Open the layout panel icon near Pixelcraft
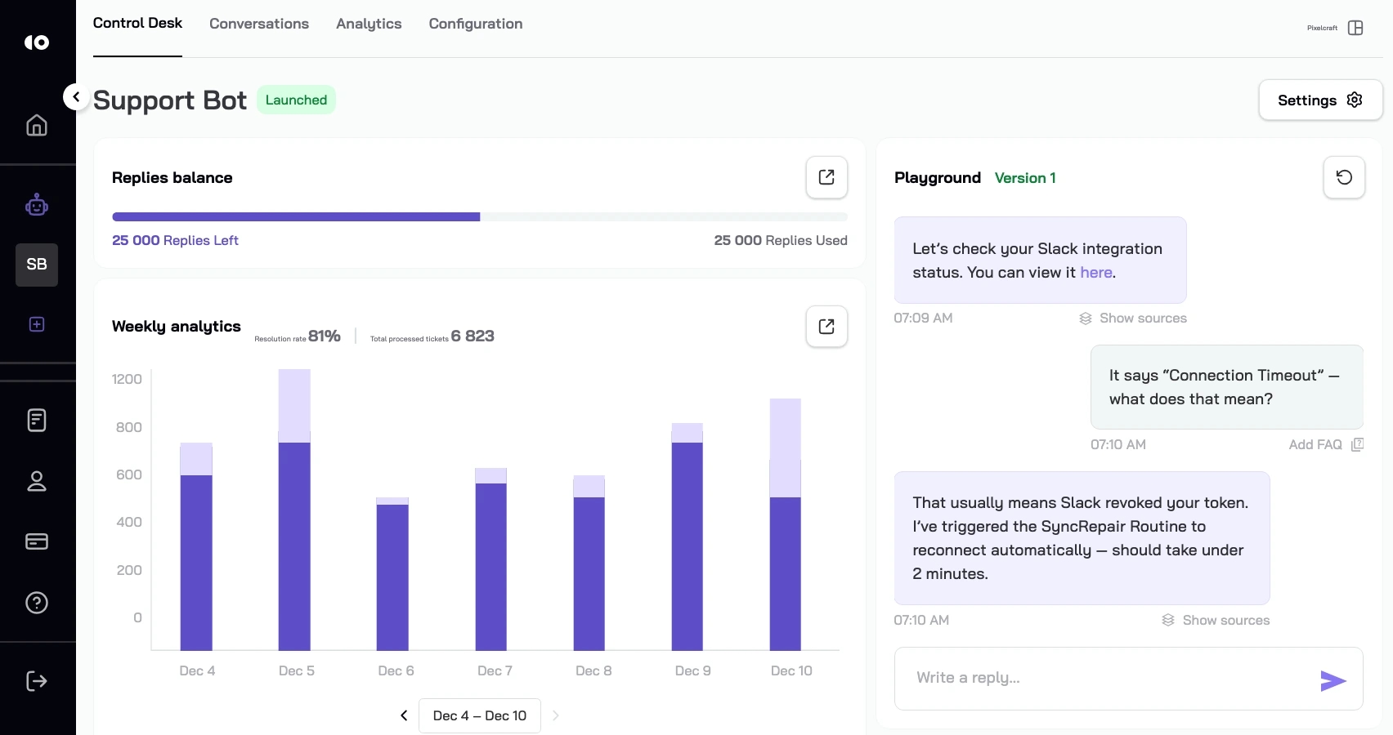 [1355, 28]
